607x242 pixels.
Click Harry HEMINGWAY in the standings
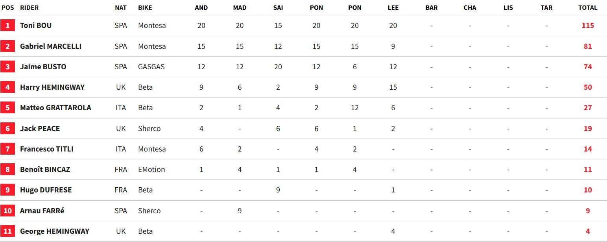click(52, 87)
